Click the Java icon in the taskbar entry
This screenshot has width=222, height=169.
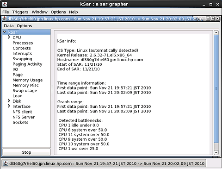6,163
